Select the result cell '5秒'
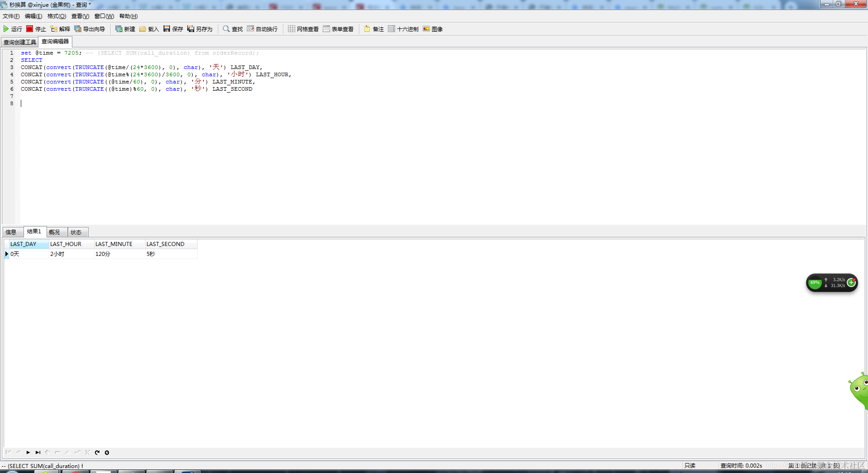This screenshot has width=868, height=473. 171,254
